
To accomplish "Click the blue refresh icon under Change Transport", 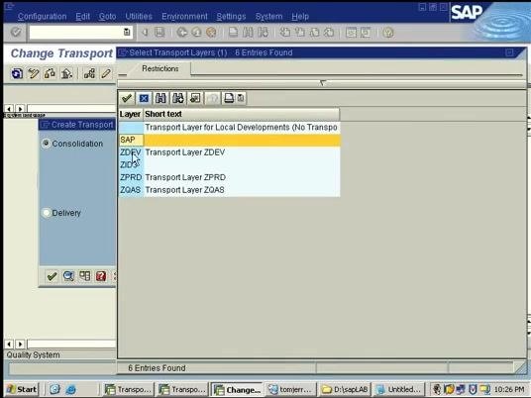I will click(x=17, y=73).
